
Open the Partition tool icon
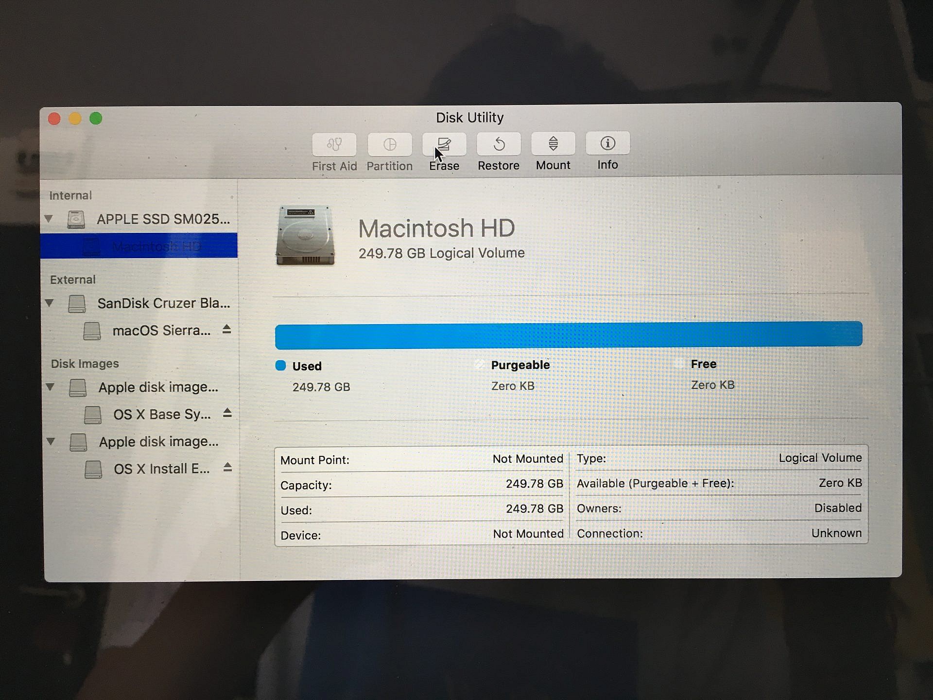(x=390, y=144)
